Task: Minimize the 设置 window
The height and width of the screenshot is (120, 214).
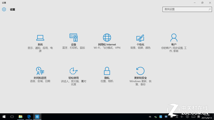Action: point(195,3)
